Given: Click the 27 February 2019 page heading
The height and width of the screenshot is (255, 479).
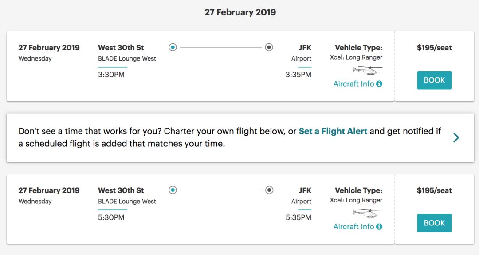Looking at the screenshot, I should click(240, 12).
